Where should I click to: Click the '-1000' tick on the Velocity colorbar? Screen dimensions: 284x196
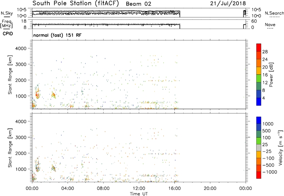[x=269, y=172]
